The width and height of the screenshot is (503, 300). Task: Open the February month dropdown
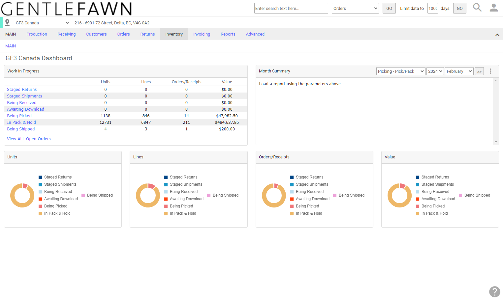point(459,71)
